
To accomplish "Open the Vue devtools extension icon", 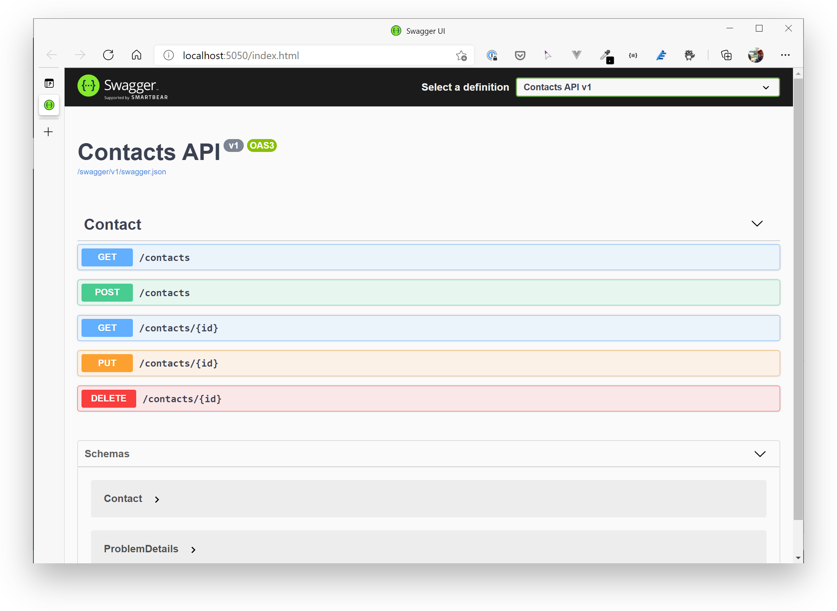I will (576, 55).
